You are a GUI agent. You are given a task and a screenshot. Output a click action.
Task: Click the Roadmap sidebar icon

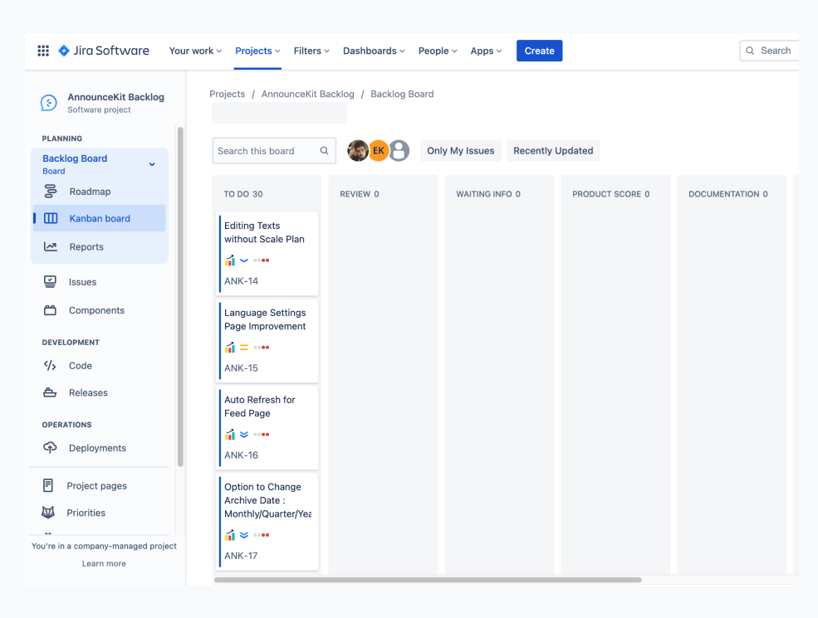click(50, 192)
